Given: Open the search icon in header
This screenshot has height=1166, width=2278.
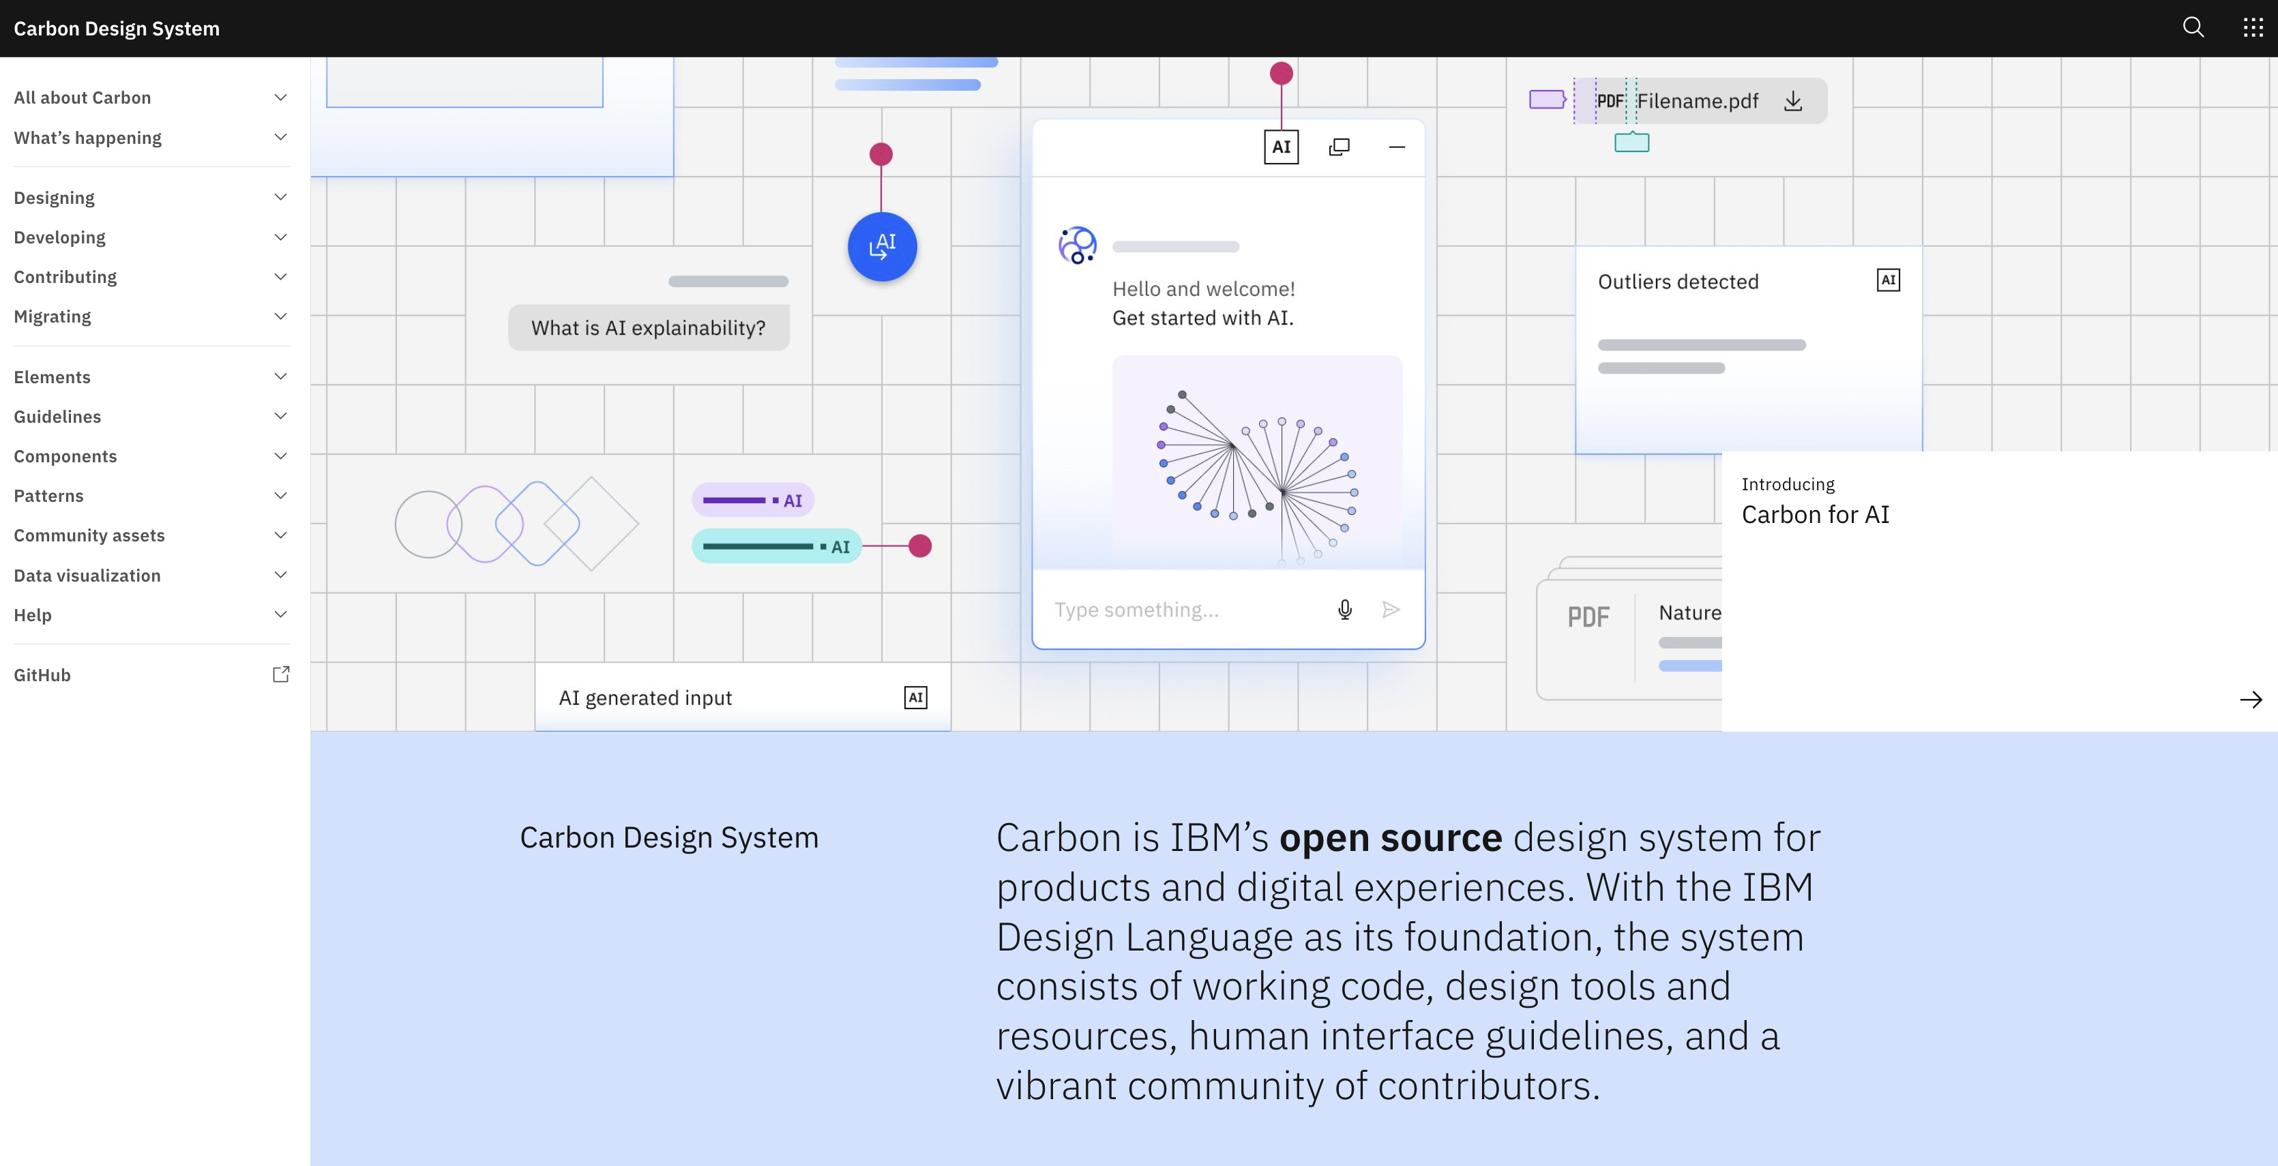Looking at the screenshot, I should pos(2193,27).
